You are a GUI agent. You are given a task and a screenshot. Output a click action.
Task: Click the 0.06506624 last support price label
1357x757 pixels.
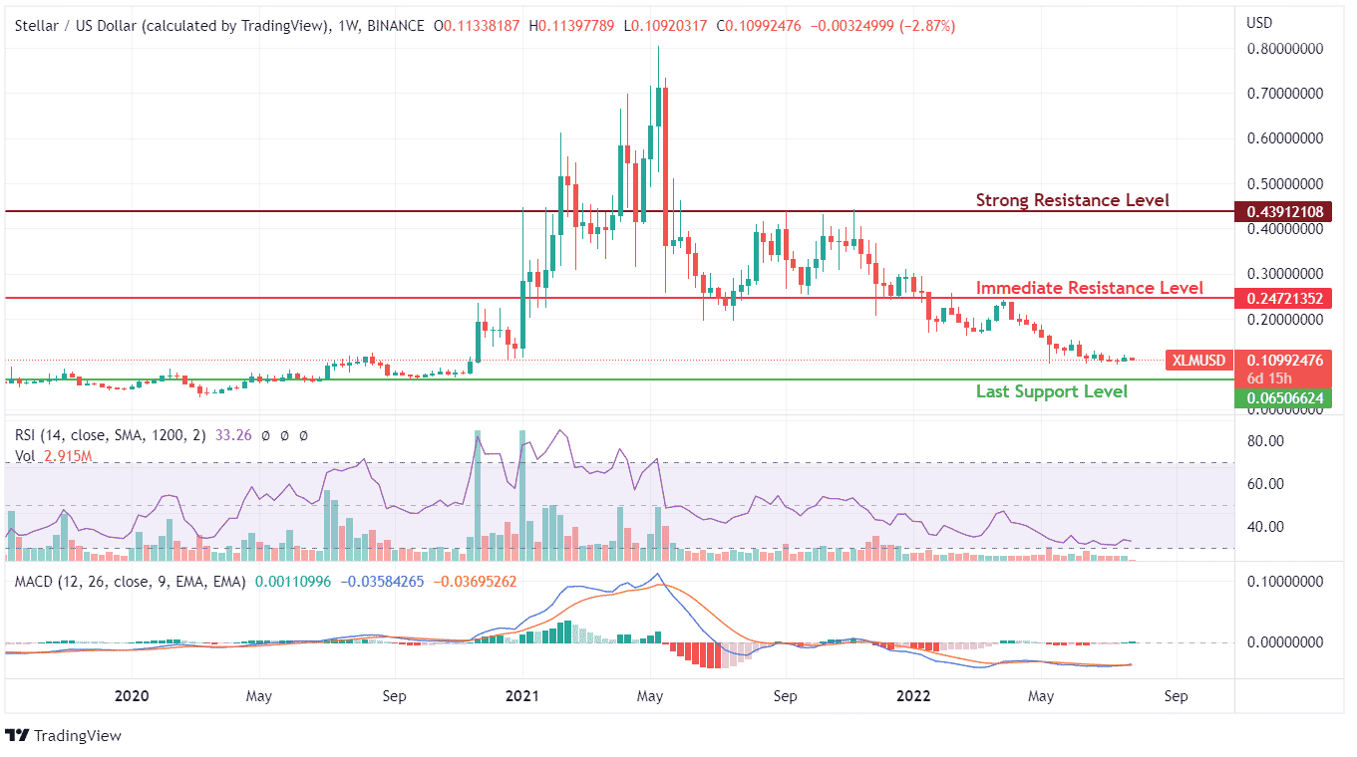(1282, 398)
